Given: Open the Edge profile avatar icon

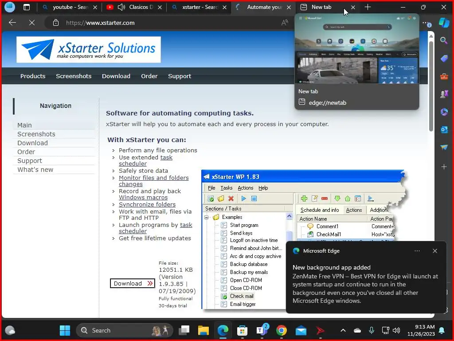Looking at the screenshot, I should click(10, 7).
